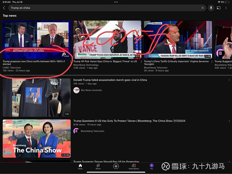The height and width of the screenshot is (174, 232).
Task: Open options for The China Show video
Action: [229, 121]
